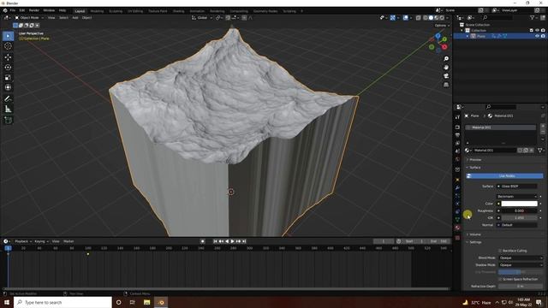Viewport: 548px width, 308px height.
Task: Click the Windows search box
Action: pyautogui.click(x=63, y=302)
